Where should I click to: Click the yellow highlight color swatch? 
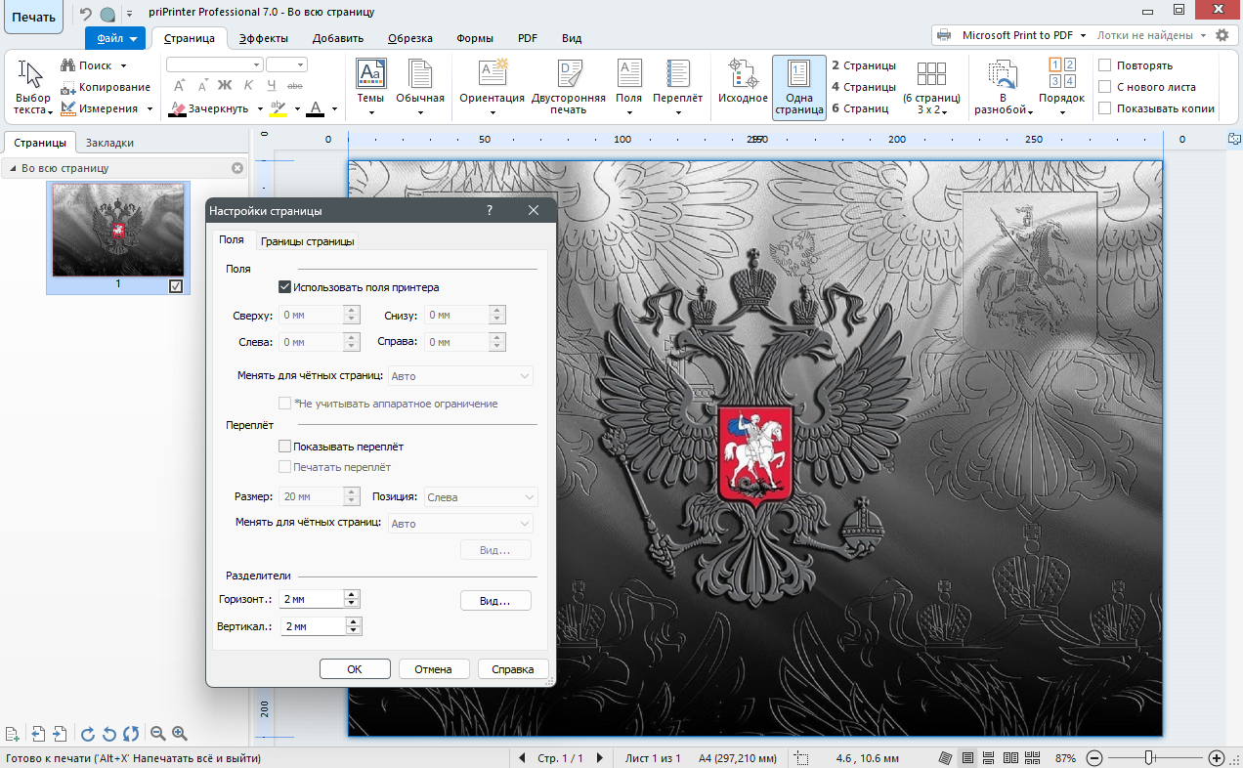(278, 108)
